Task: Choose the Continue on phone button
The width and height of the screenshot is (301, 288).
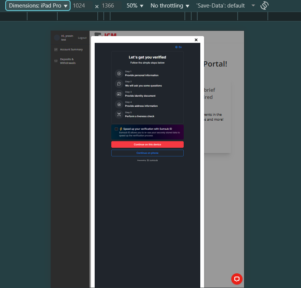Action: tap(147, 153)
